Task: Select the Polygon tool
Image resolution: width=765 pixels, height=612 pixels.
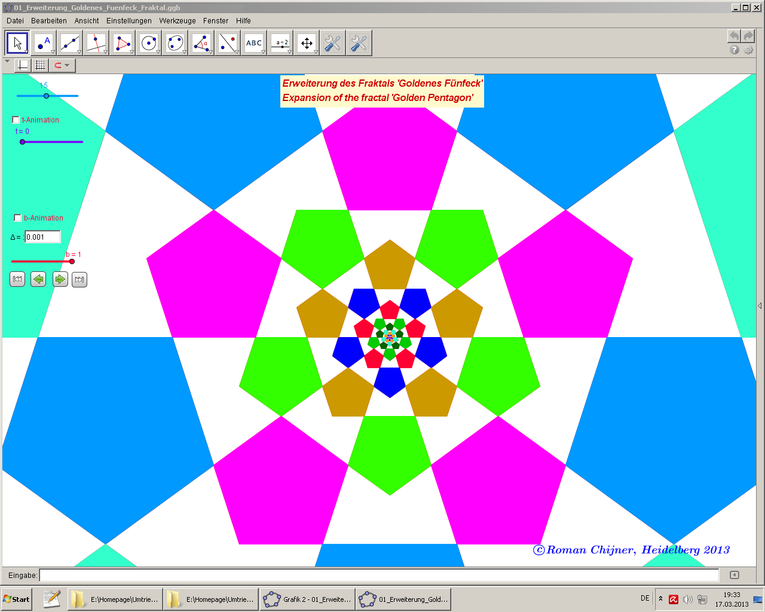Action: (123, 43)
